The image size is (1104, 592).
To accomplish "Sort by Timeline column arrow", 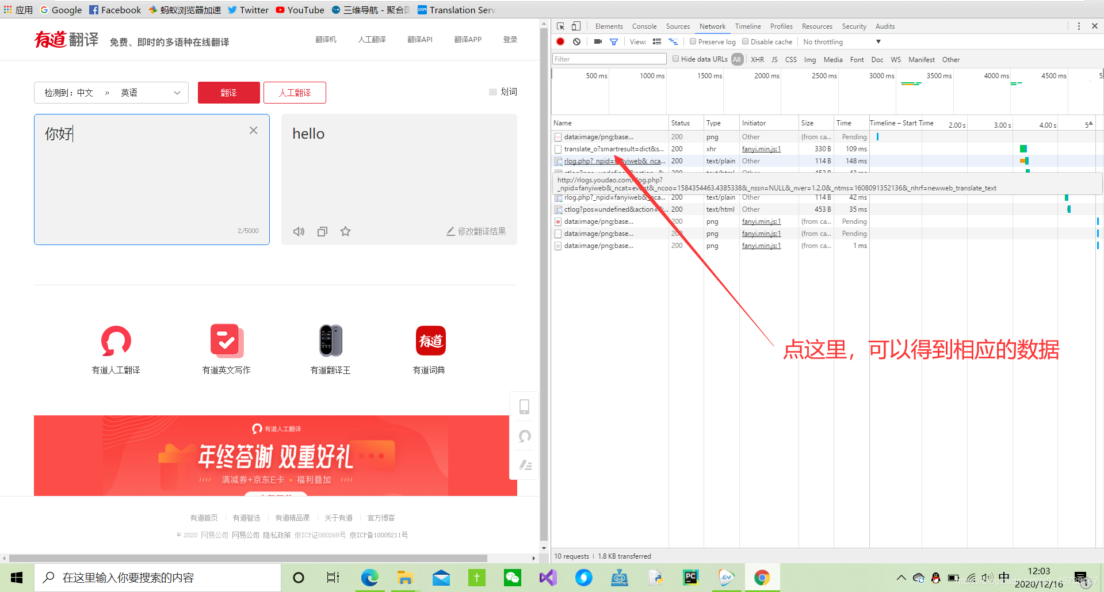I will click(1090, 124).
